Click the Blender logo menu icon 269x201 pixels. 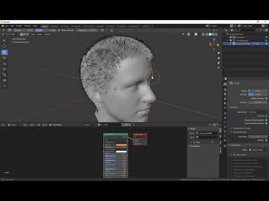[x=3, y=26]
